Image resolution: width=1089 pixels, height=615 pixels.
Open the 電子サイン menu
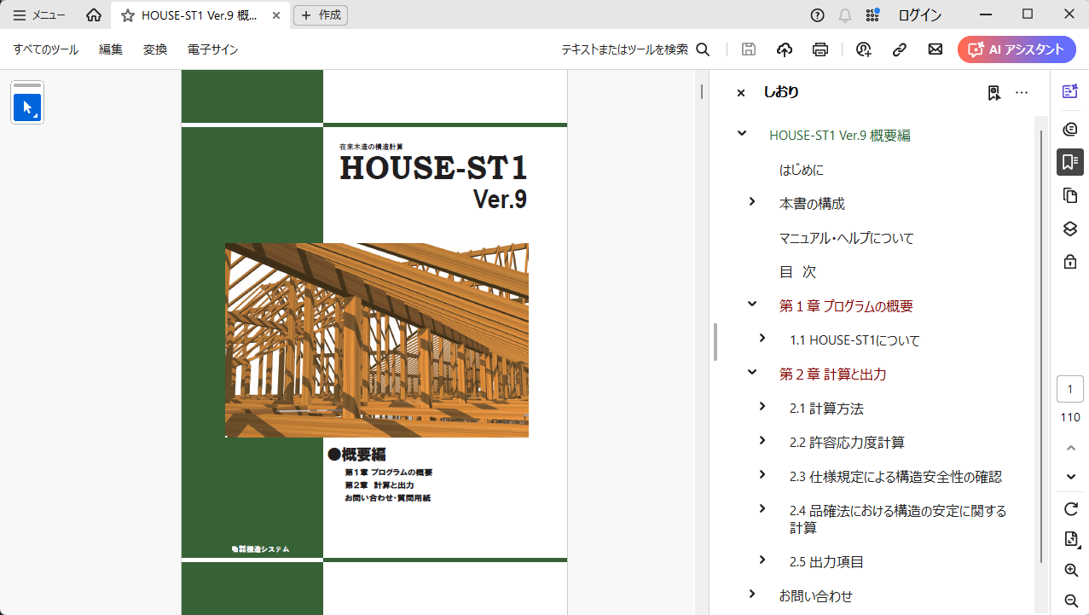(213, 49)
